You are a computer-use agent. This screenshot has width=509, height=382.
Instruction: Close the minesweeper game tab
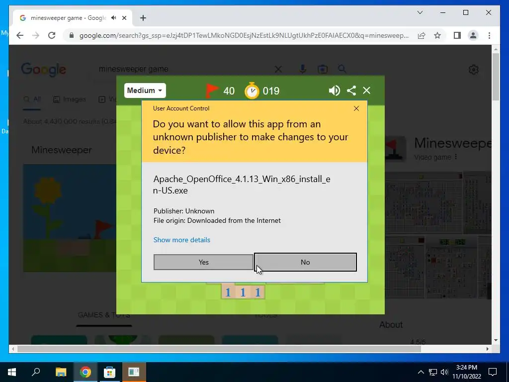pos(124,18)
